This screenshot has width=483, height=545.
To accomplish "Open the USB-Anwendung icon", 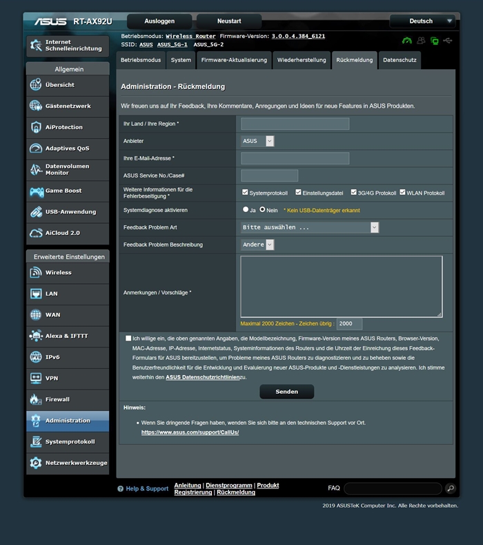I will click(x=36, y=211).
